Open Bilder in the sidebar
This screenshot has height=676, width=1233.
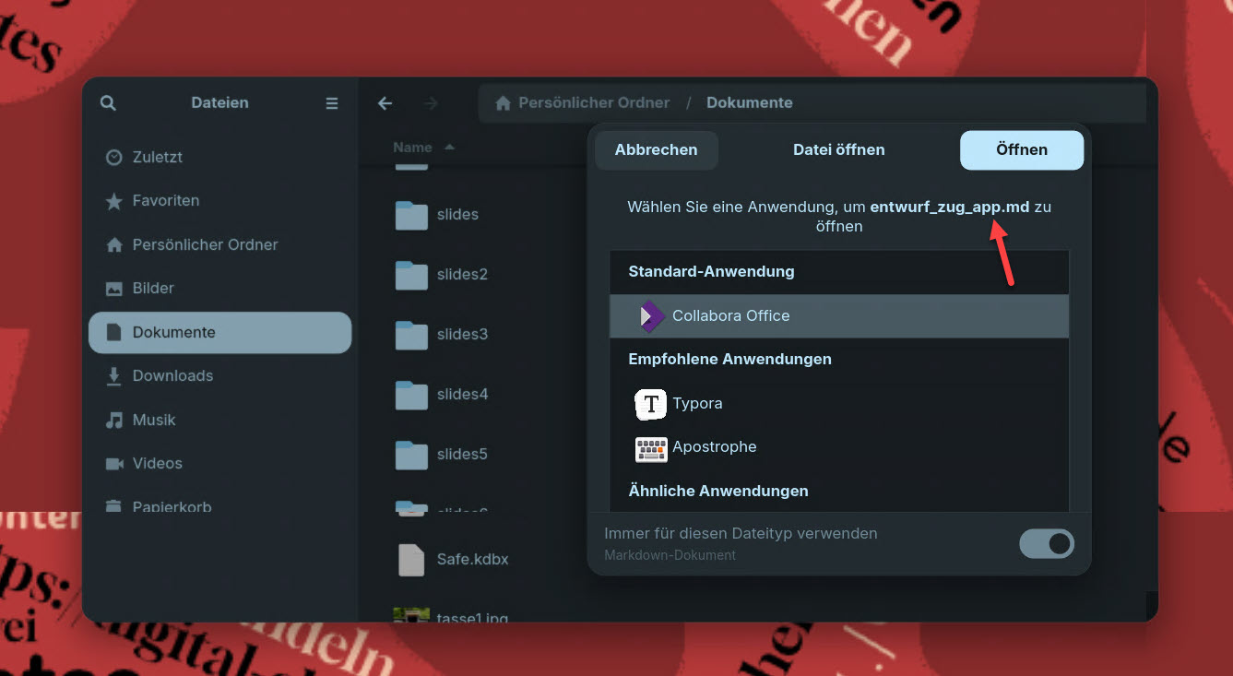point(153,289)
